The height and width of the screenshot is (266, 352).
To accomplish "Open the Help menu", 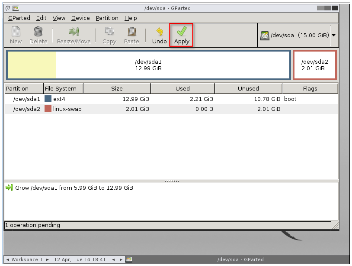I will click(x=131, y=18).
